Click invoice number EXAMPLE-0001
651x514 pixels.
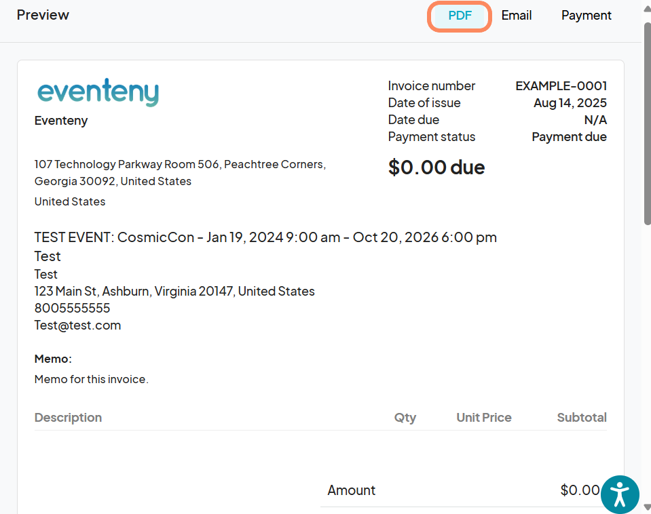coord(561,86)
